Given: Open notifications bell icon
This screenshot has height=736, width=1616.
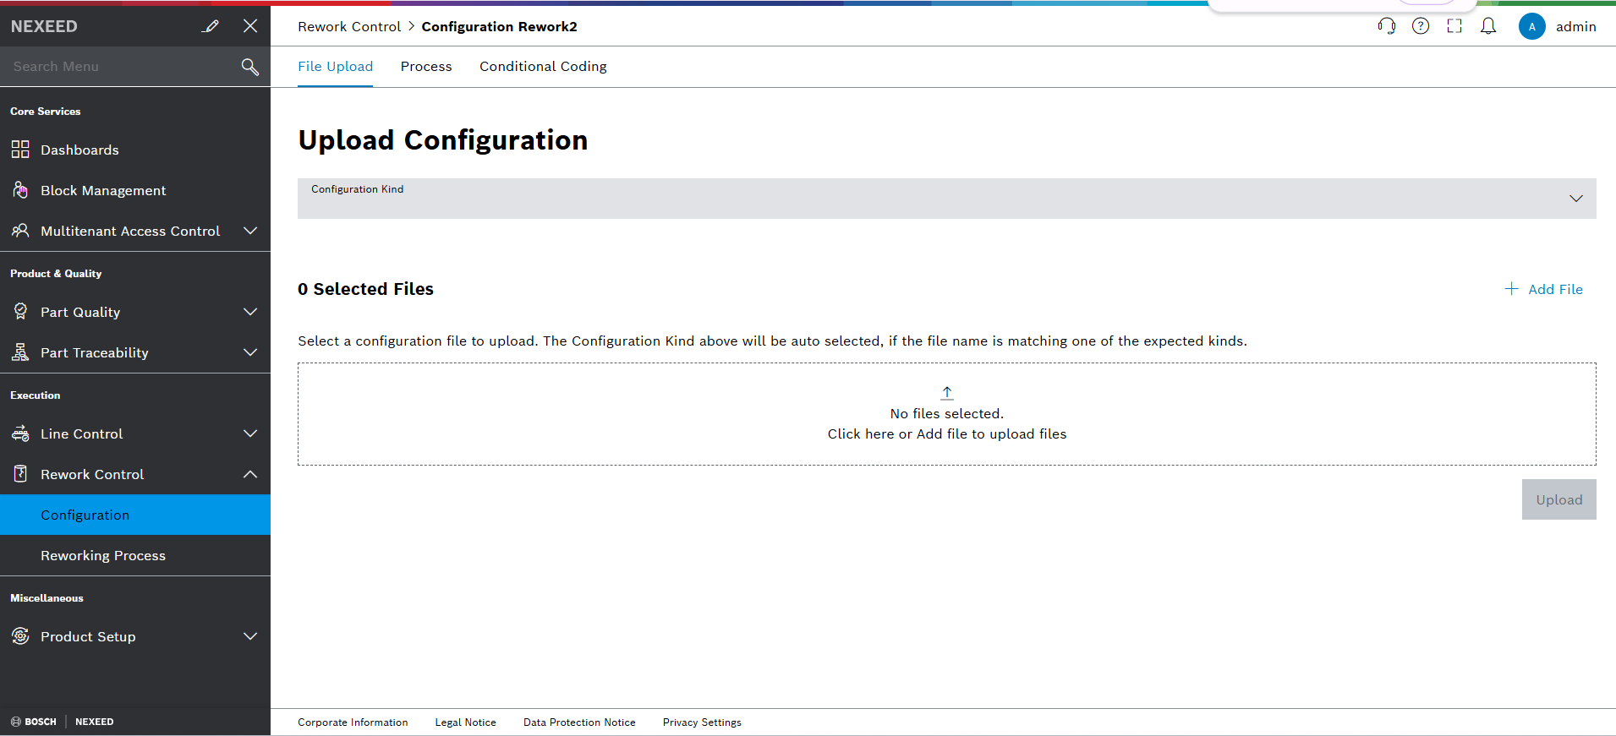Looking at the screenshot, I should point(1488,26).
